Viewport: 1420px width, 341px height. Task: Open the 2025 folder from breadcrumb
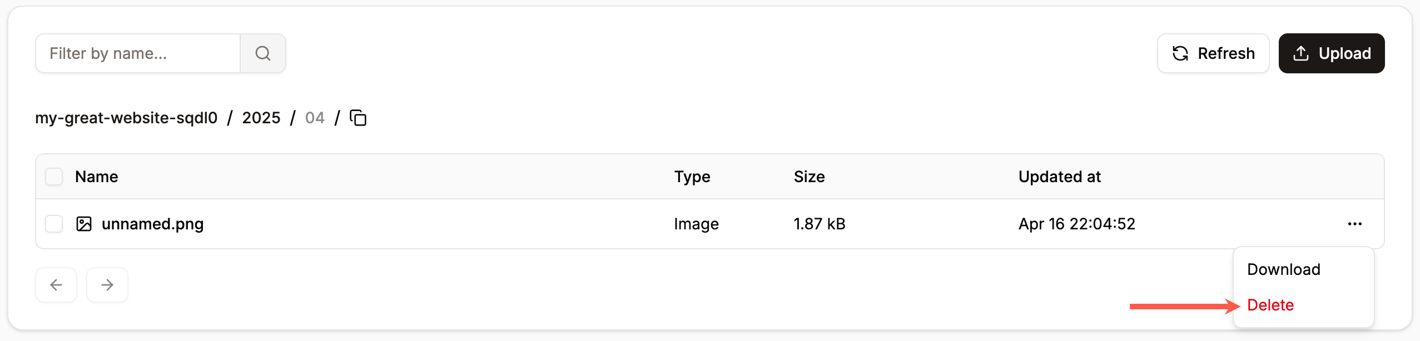pyautogui.click(x=261, y=117)
